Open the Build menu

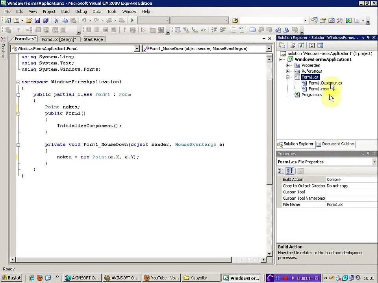pyautogui.click(x=65, y=11)
